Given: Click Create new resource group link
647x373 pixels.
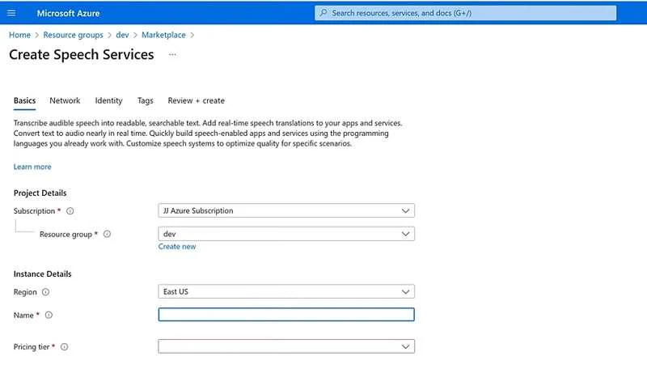Looking at the screenshot, I should [x=177, y=247].
